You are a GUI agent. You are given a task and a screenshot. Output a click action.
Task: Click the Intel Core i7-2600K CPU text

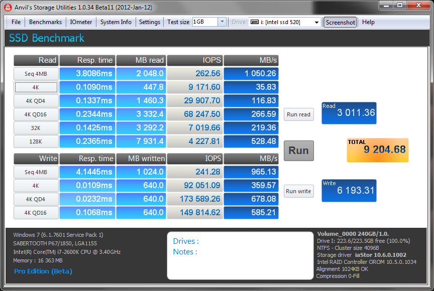click(67, 252)
